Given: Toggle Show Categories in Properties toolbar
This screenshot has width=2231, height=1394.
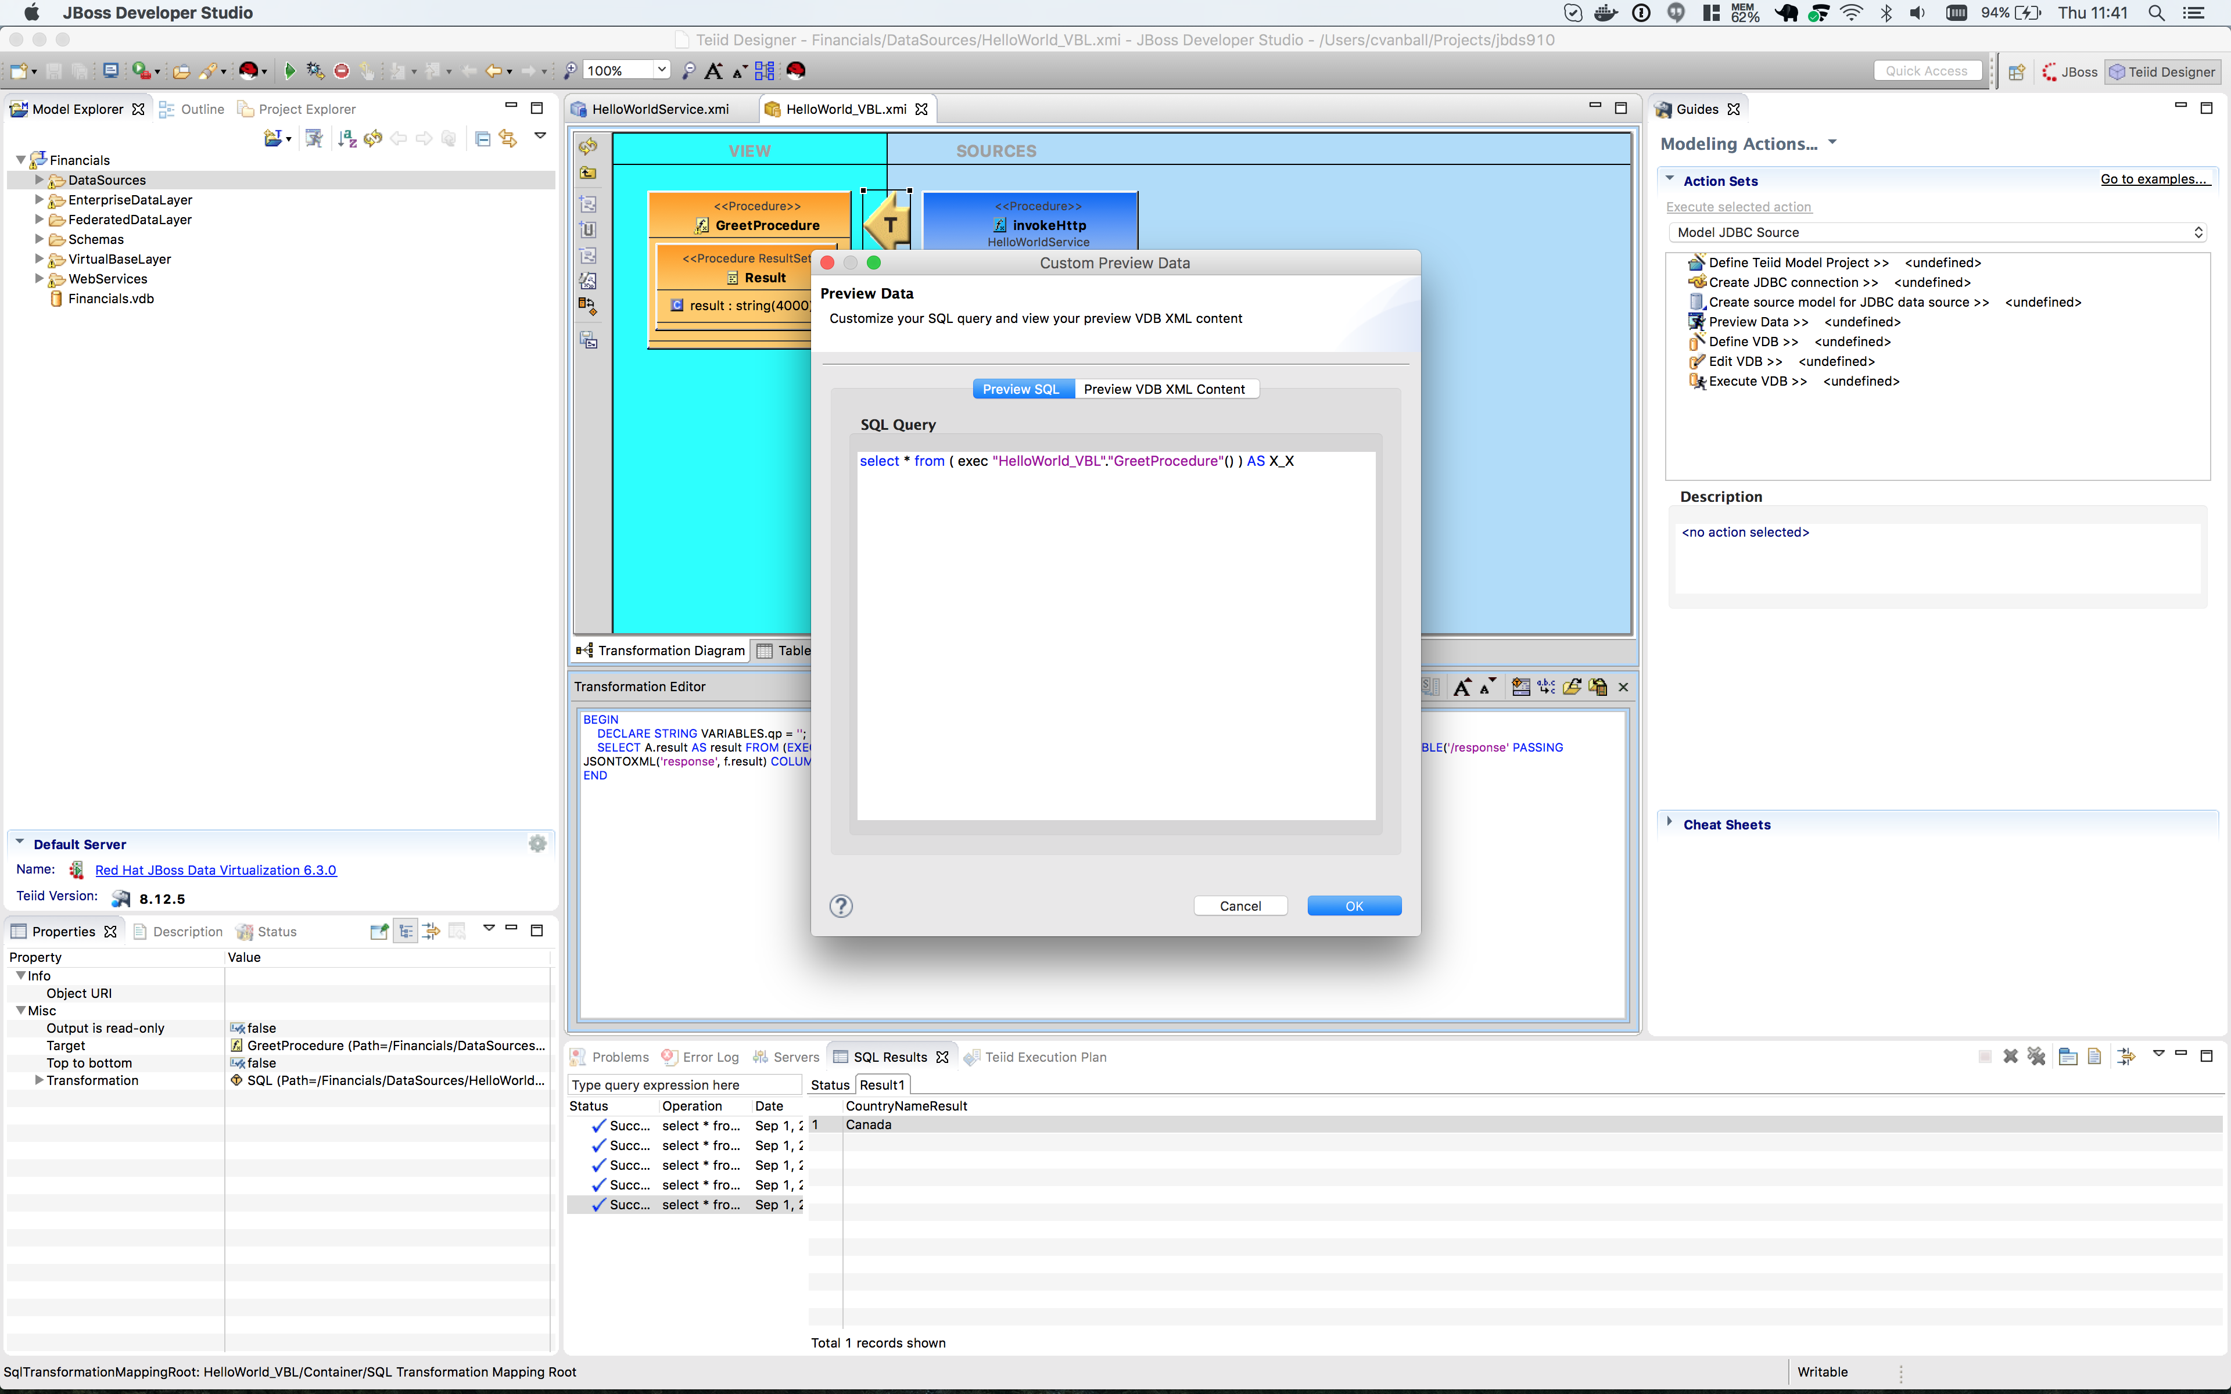Looking at the screenshot, I should (406, 931).
